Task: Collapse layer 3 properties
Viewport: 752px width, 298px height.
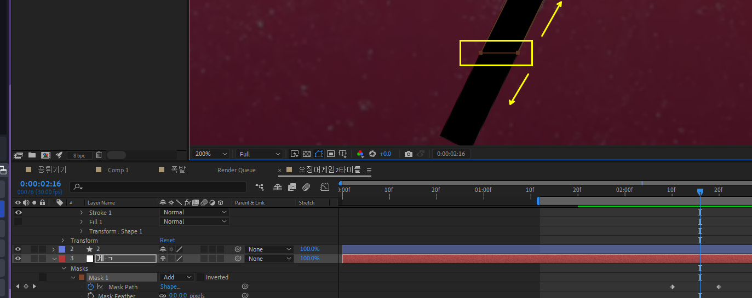Action: point(54,259)
